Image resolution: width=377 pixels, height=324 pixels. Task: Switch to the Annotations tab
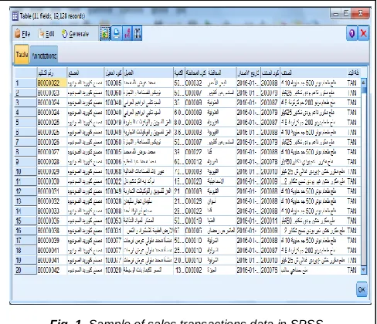pyautogui.click(x=44, y=55)
